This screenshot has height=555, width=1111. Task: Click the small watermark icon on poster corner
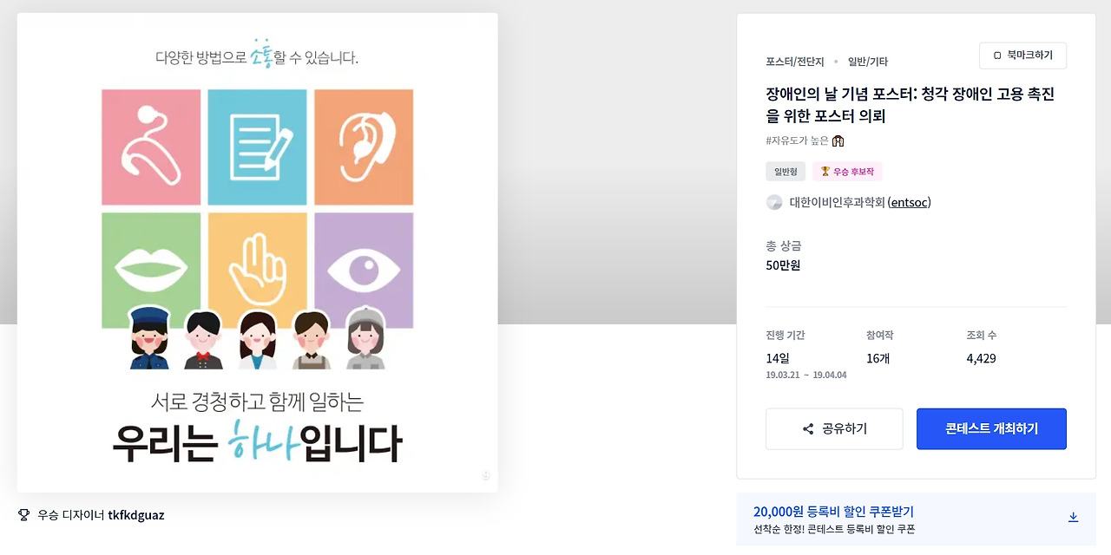(x=486, y=475)
